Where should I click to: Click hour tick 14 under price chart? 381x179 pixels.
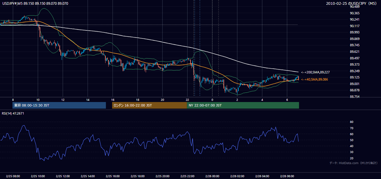[x=88, y=100]
